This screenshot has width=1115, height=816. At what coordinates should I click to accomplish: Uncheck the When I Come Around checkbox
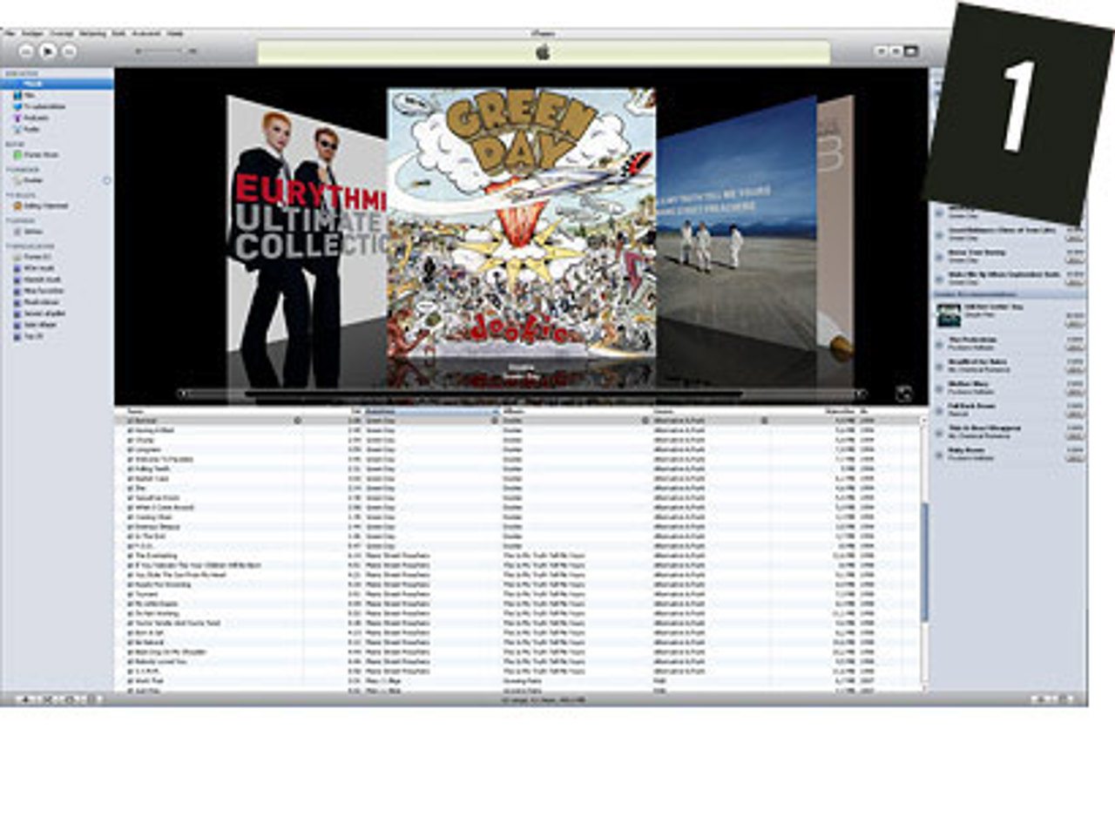[131, 507]
